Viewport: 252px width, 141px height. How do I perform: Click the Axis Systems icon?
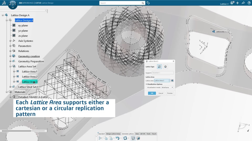[x=14, y=41]
